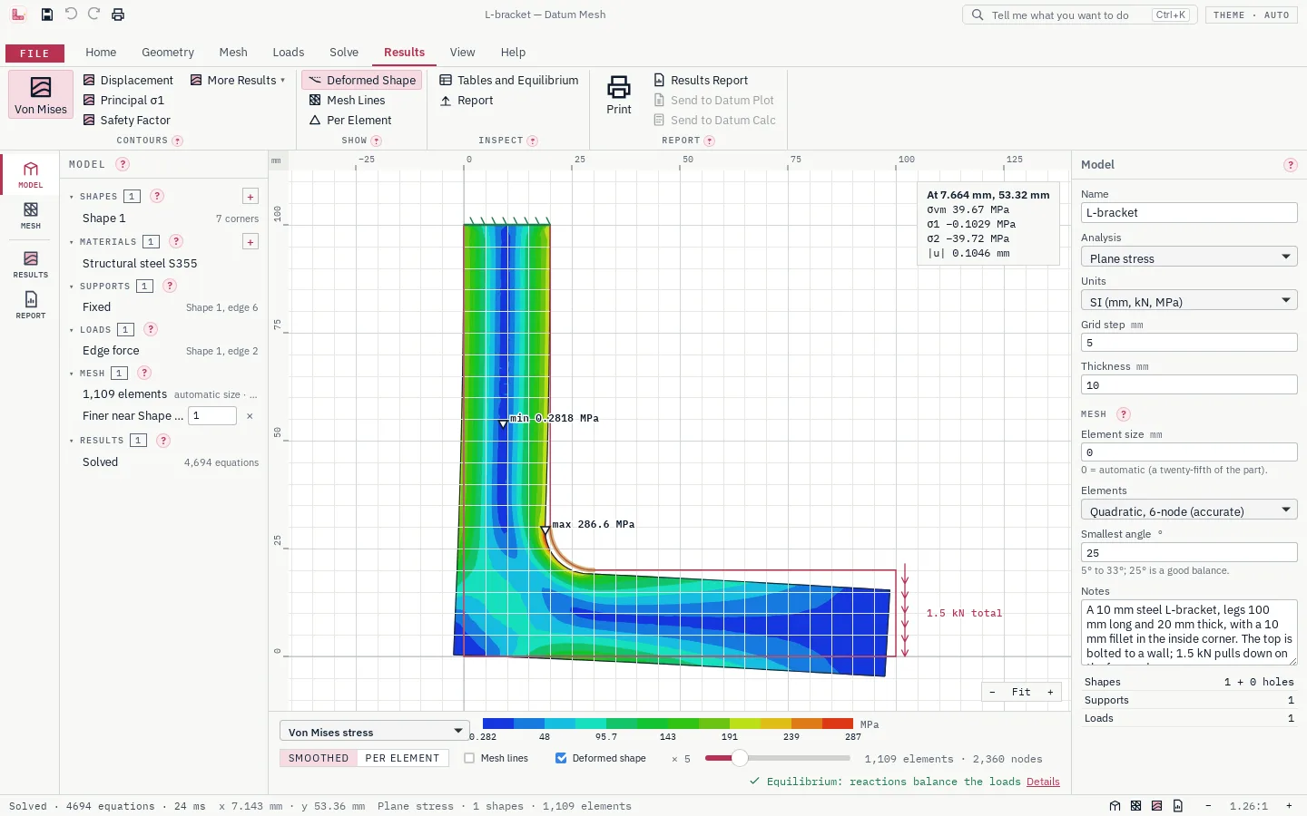Open the FILE menu

34,53
